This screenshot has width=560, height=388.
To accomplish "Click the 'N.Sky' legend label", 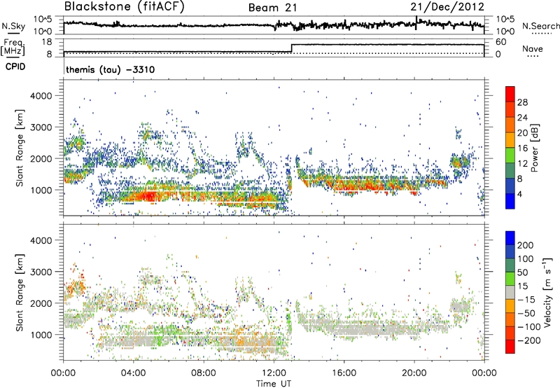I will 13,26.
